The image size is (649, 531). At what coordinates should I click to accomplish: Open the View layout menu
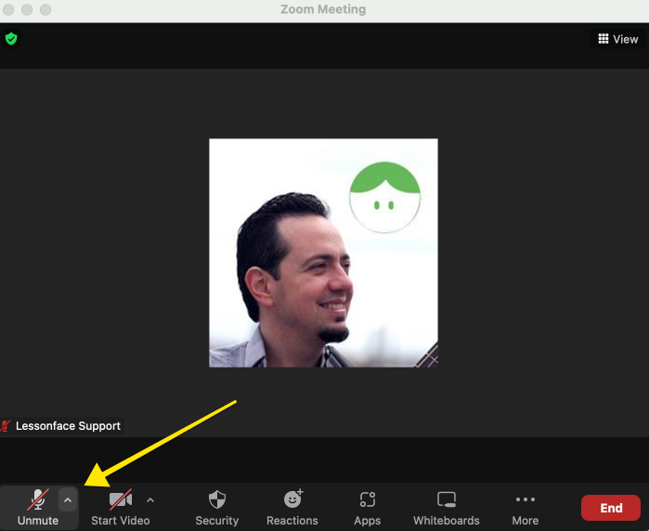click(x=618, y=39)
